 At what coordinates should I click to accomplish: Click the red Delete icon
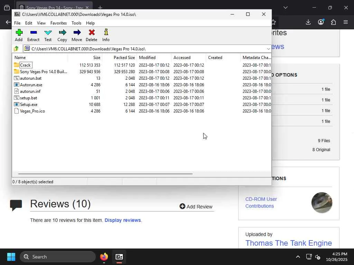pyautogui.click(x=91, y=32)
